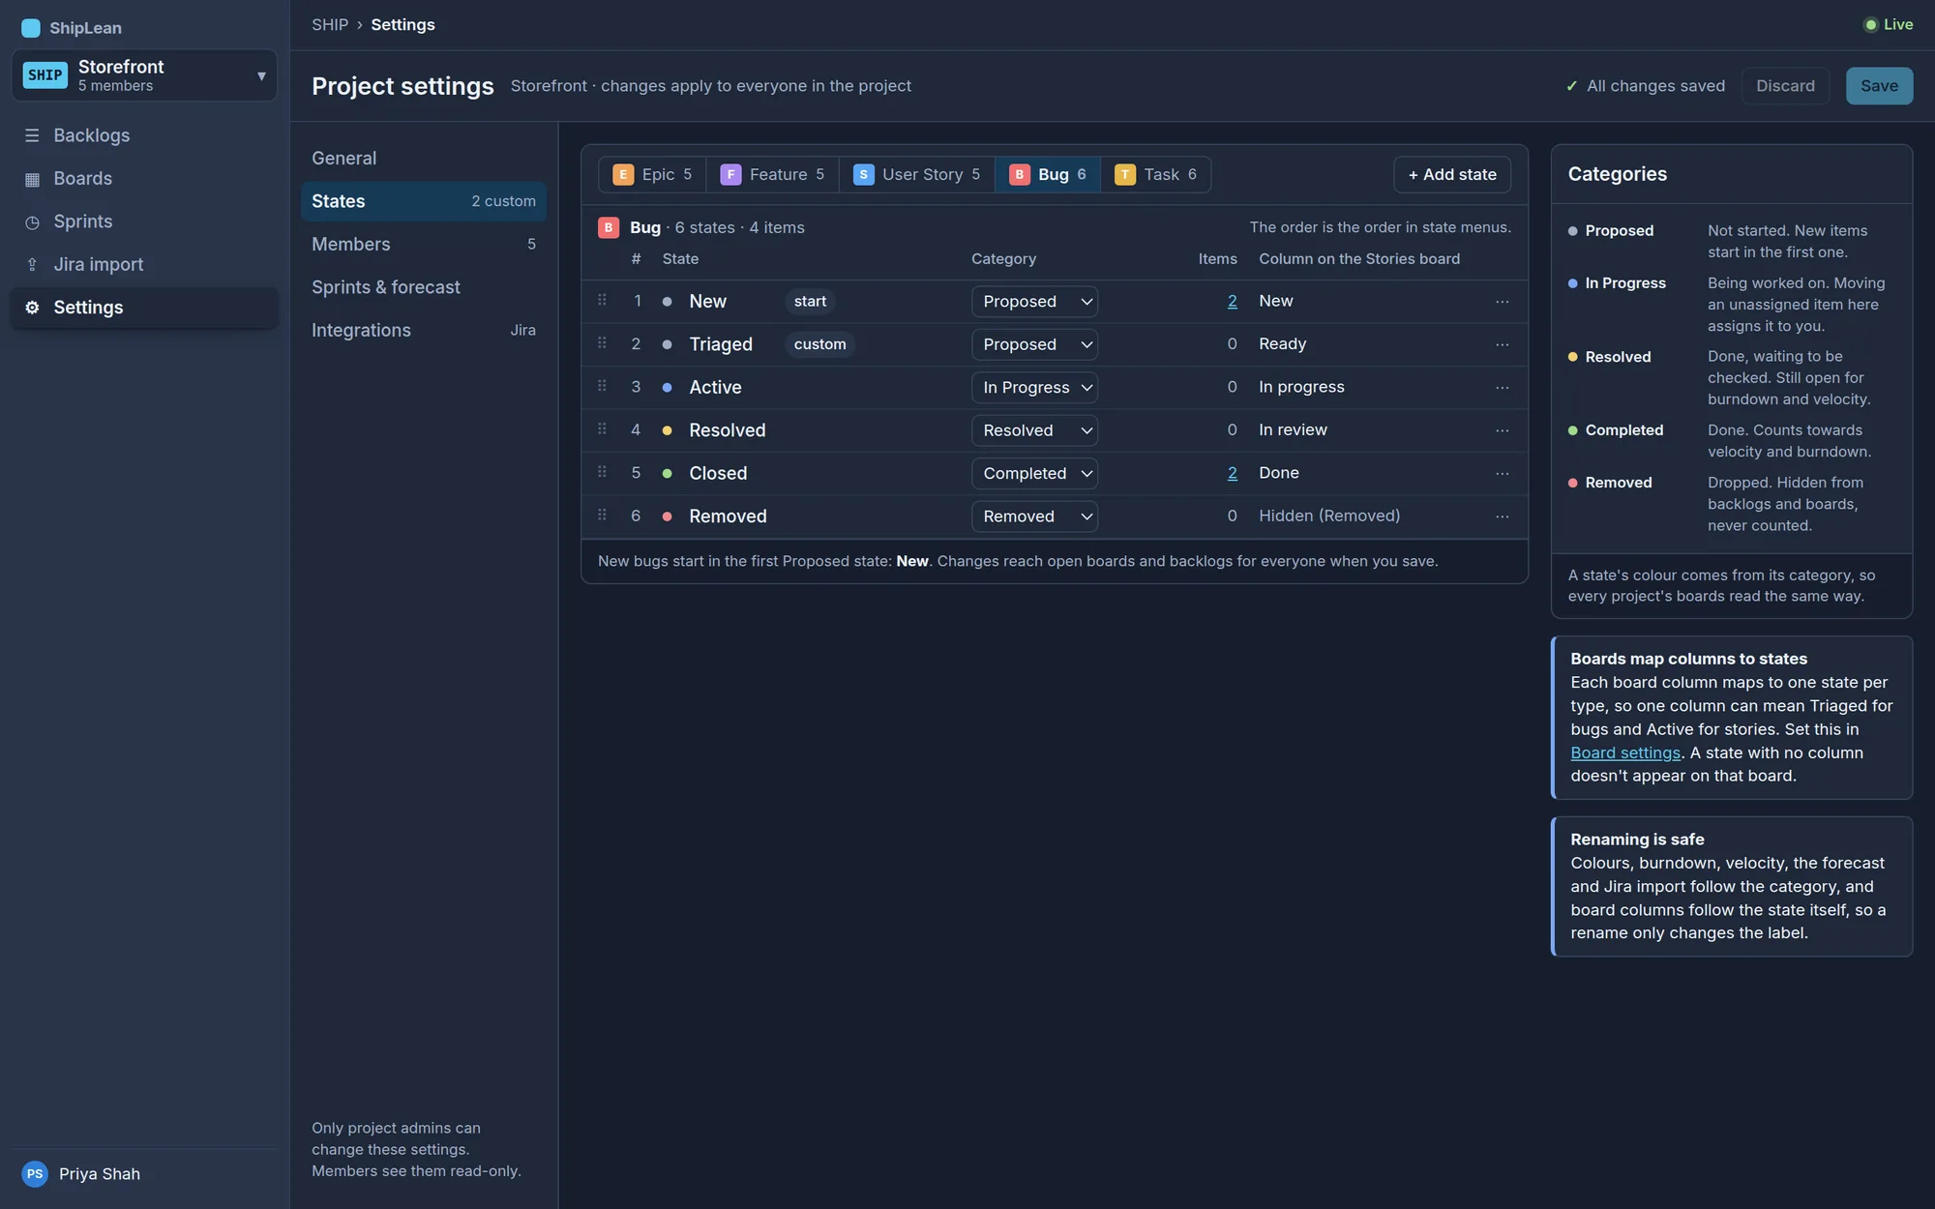The height and width of the screenshot is (1209, 1935).
Task: Open category dropdown for the New state
Action: click(x=1034, y=301)
